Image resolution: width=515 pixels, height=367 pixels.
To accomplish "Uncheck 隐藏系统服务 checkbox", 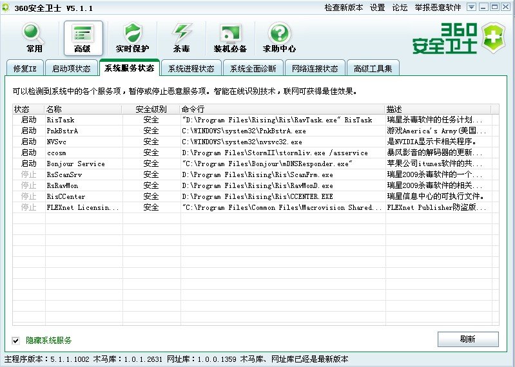I will [16, 341].
